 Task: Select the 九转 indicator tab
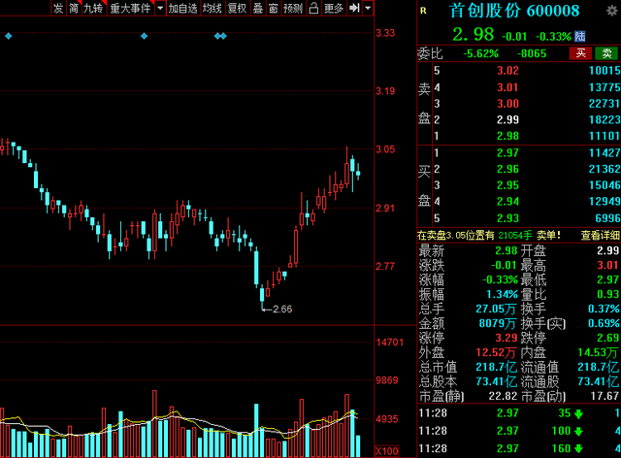click(x=92, y=9)
